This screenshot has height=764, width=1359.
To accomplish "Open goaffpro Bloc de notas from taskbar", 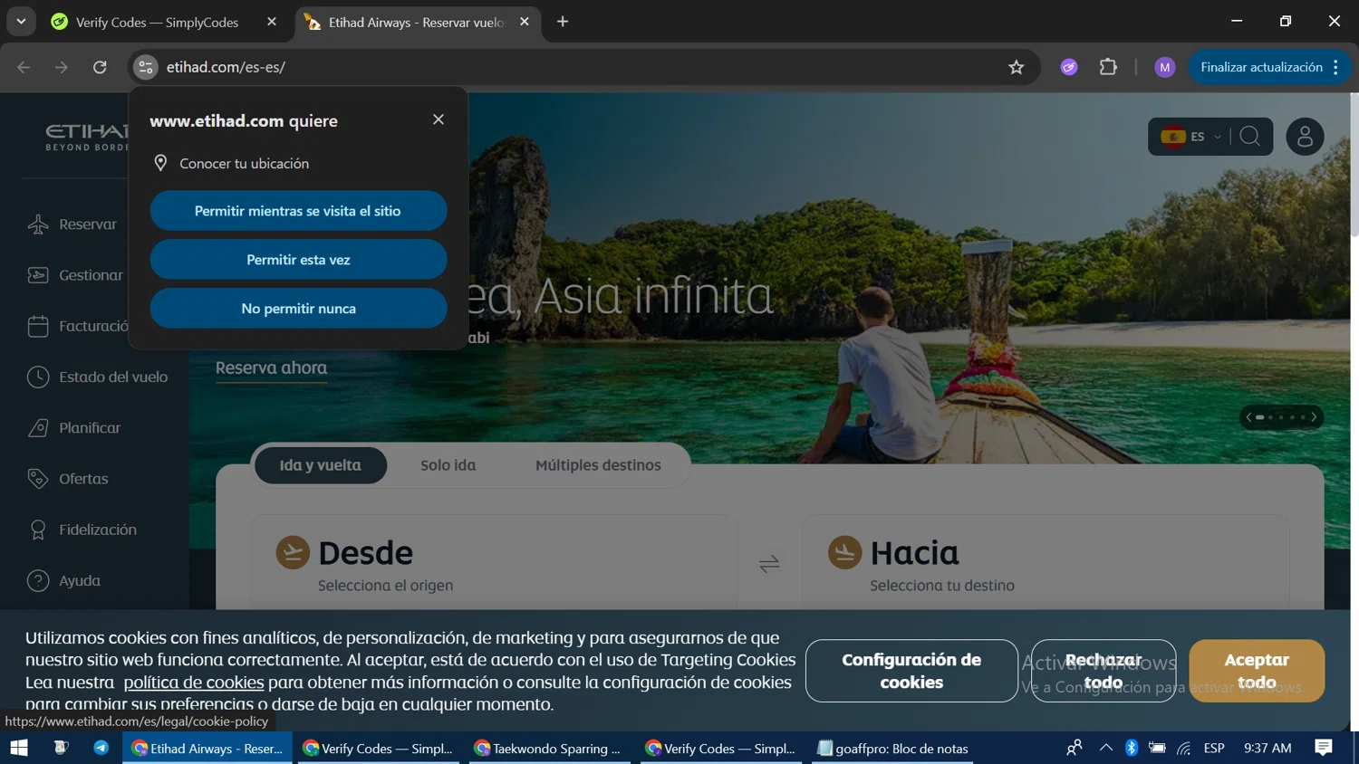I will [x=892, y=748].
